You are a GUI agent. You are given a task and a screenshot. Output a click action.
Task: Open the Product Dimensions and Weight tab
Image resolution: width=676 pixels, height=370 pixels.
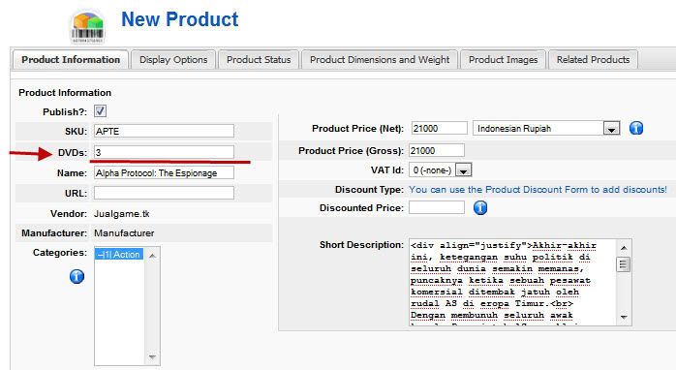click(380, 59)
